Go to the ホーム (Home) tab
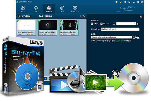 (23, 9)
